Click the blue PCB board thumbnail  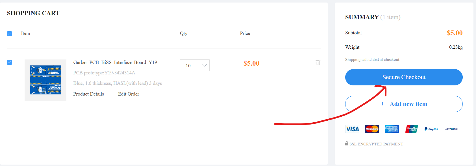point(45,80)
